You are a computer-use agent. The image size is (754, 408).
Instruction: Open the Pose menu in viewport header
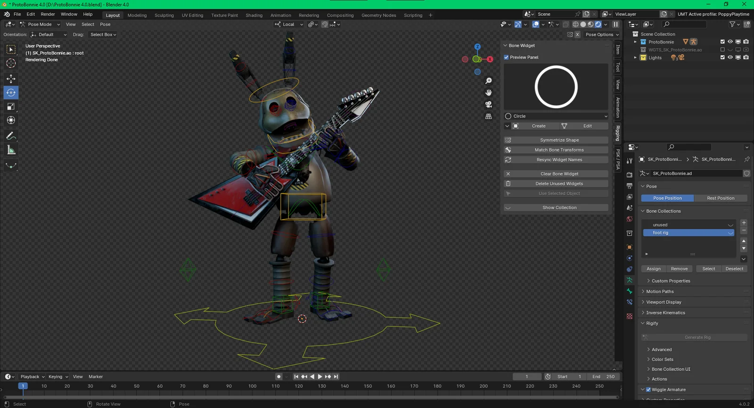tap(105, 24)
